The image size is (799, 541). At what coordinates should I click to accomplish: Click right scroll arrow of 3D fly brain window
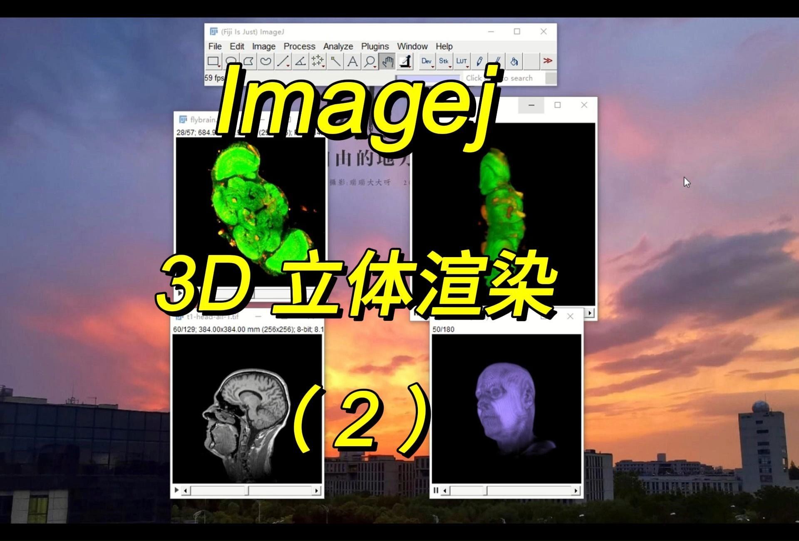pyautogui.click(x=590, y=313)
